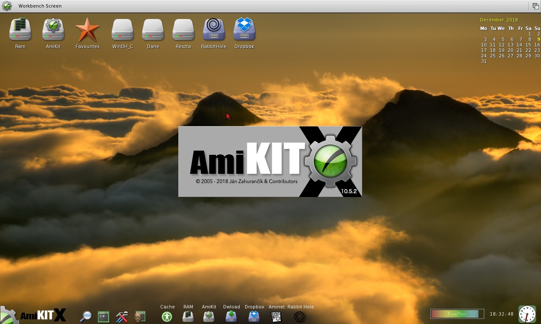Click the screen depth gadget in title bar

[536, 6]
